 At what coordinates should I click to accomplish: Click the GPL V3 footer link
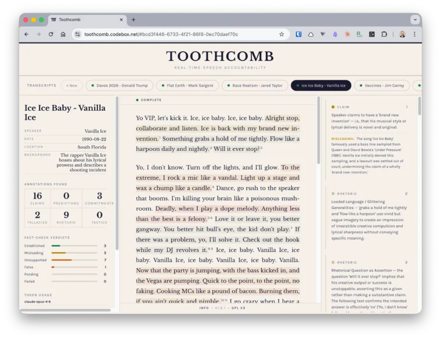pos(238,308)
